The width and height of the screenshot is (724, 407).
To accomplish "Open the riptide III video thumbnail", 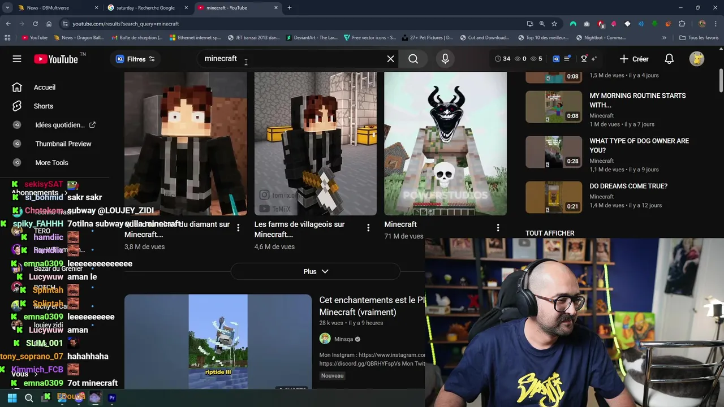I will click(218, 341).
